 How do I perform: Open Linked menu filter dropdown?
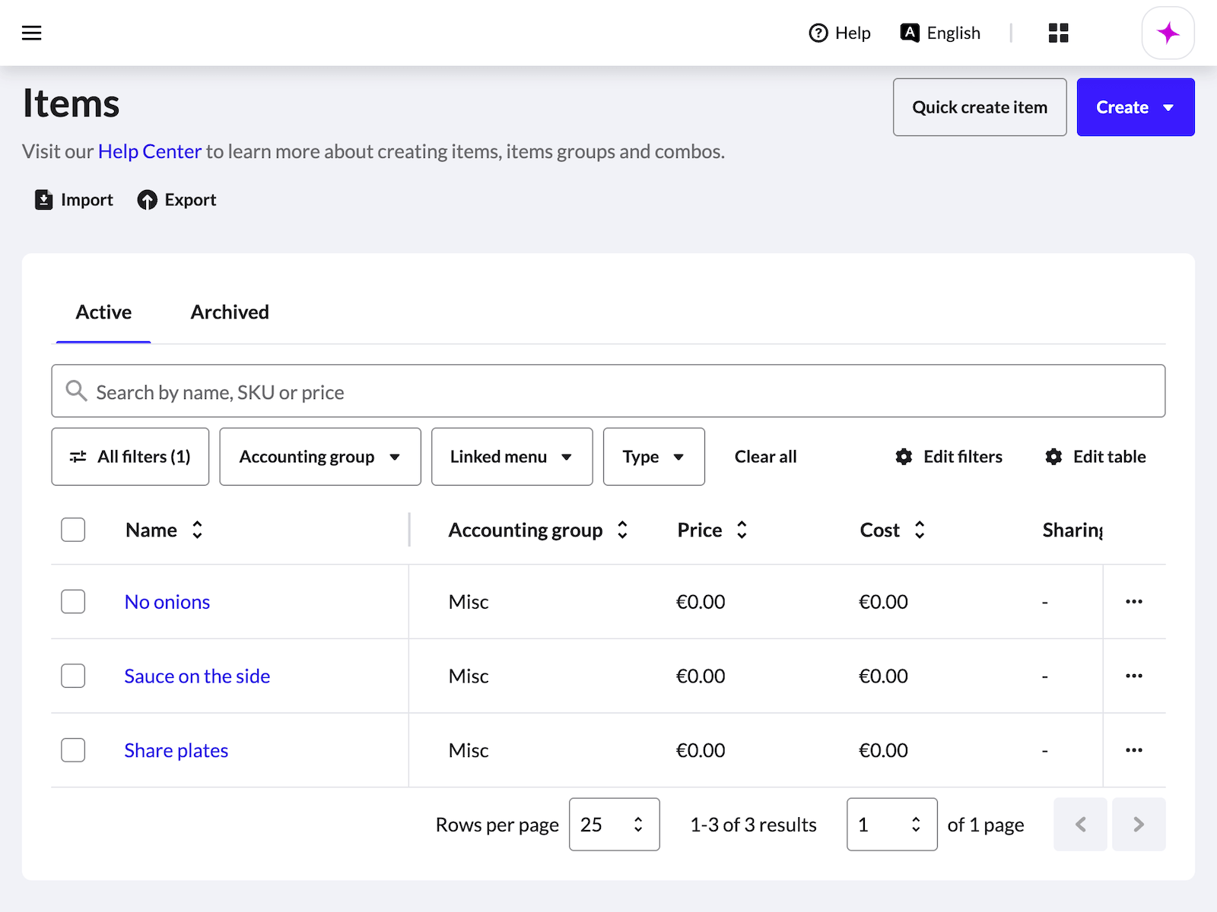[x=512, y=457]
